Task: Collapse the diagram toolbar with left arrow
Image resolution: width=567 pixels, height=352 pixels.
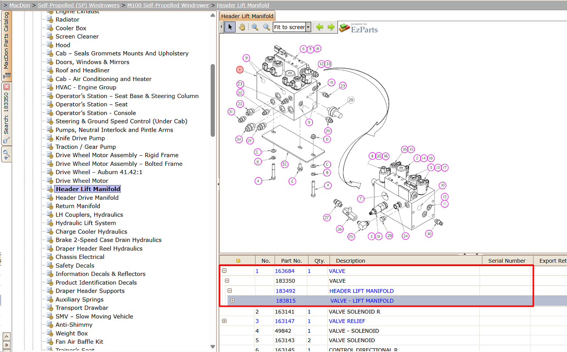Action: click(222, 27)
